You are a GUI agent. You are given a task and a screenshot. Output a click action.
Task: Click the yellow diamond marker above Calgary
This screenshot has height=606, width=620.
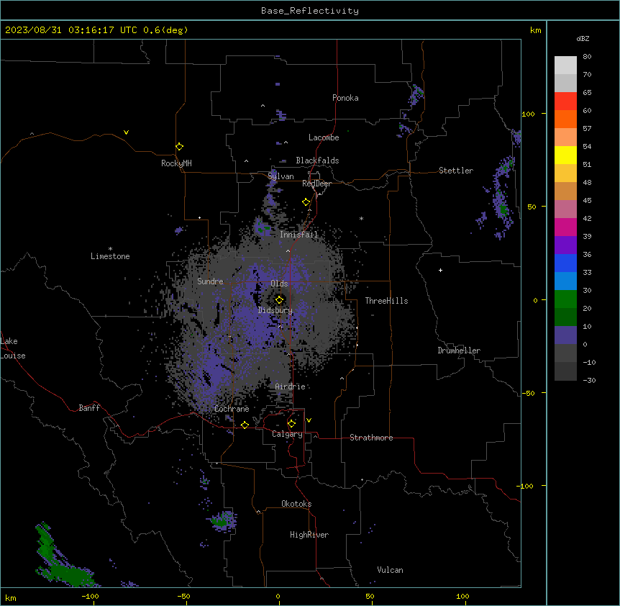291,424
